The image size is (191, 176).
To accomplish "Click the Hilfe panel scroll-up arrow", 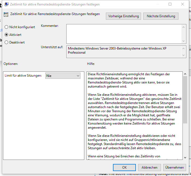I will tap(185, 74).
